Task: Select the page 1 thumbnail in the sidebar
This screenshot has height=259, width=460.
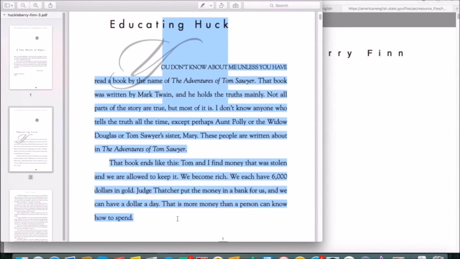Action: pos(31,58)
